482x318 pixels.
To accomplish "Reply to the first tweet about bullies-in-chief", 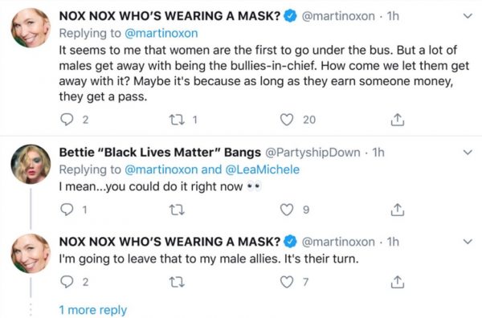I will coord(67,120).
